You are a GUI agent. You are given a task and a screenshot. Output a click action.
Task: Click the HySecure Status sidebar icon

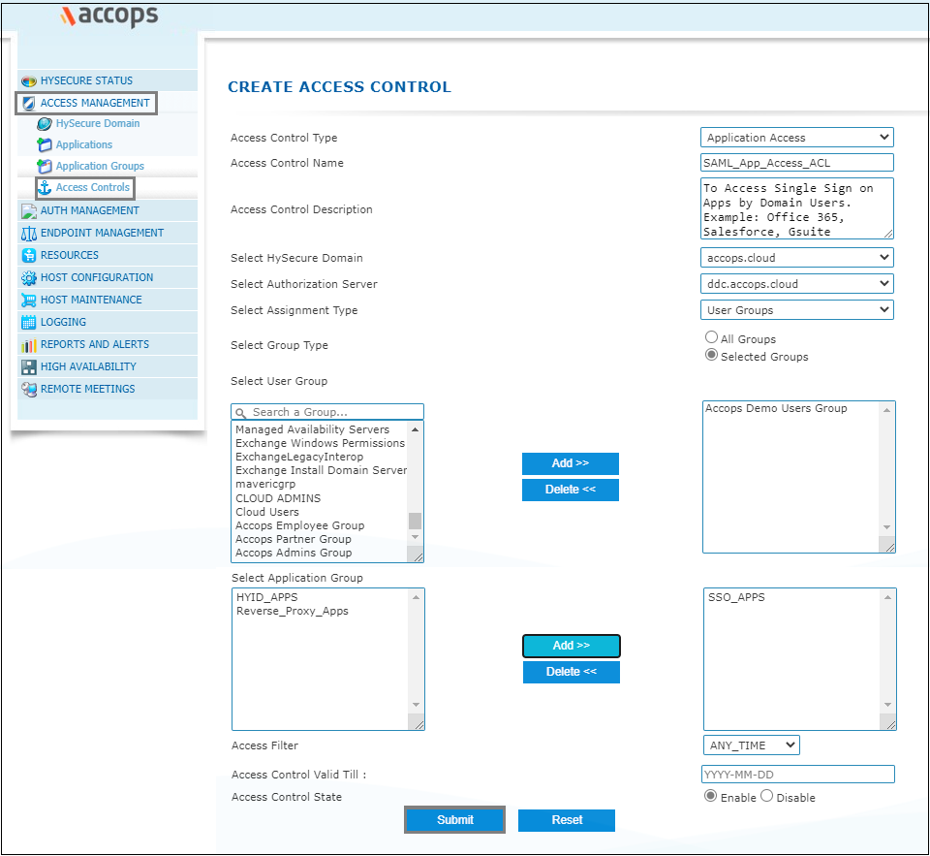(x=29, y=81)
